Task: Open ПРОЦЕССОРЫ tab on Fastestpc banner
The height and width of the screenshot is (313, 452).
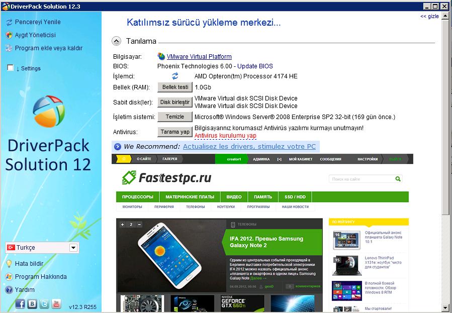Action: pos(137,197)
